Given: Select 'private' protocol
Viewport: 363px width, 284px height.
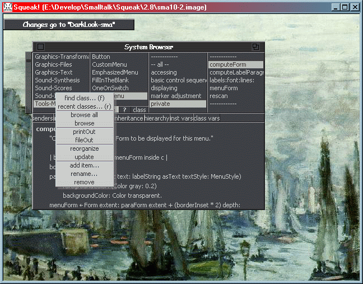Looking at the screenshot, I should point(178,104).
